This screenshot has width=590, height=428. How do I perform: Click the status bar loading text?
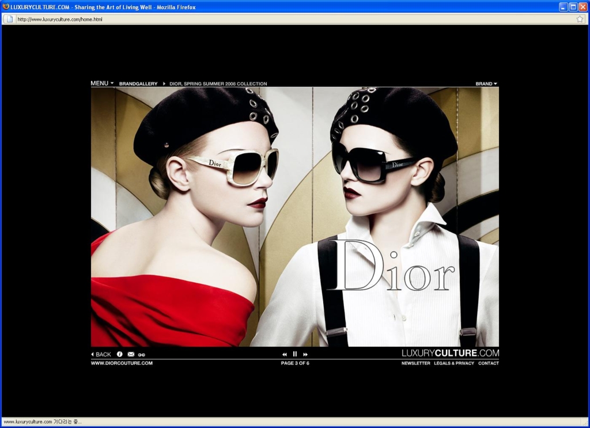(x=42, y=422)
